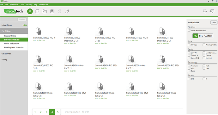
Task: Click the Edit List button
Action: pos(22,19)
